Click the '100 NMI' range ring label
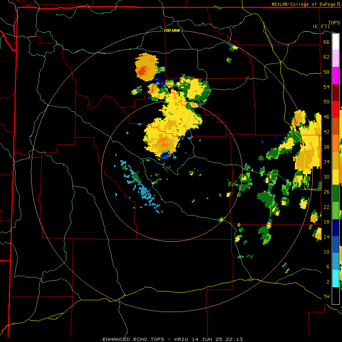 point(172,30)
